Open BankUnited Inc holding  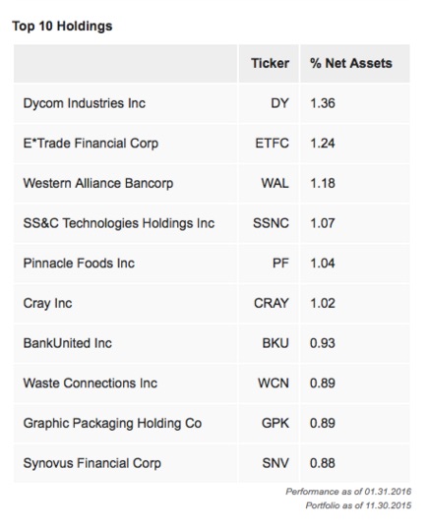tap(67, 343)
